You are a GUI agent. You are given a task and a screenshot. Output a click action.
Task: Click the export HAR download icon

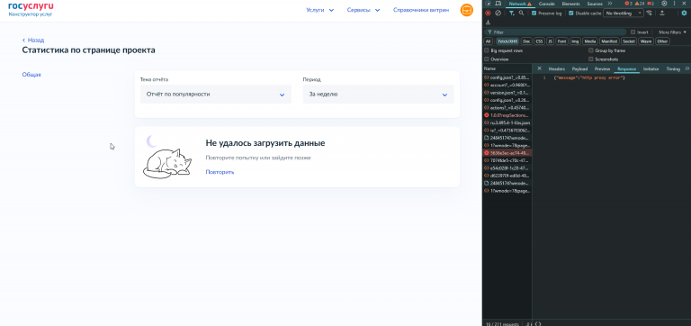coord(488,22)
